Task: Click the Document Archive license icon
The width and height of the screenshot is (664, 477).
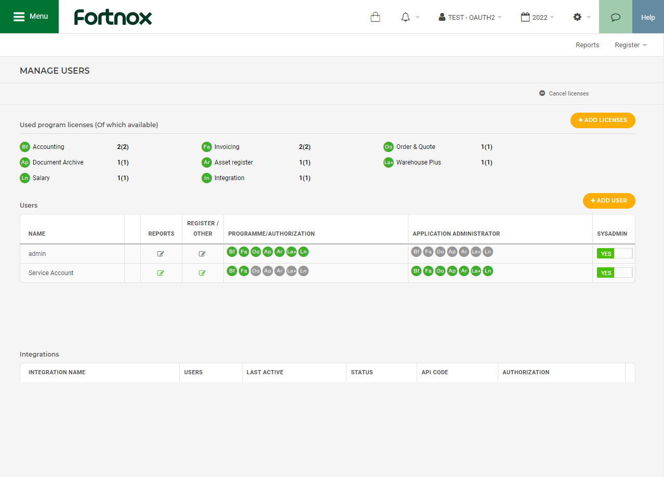Action: (x=25, y=162)
